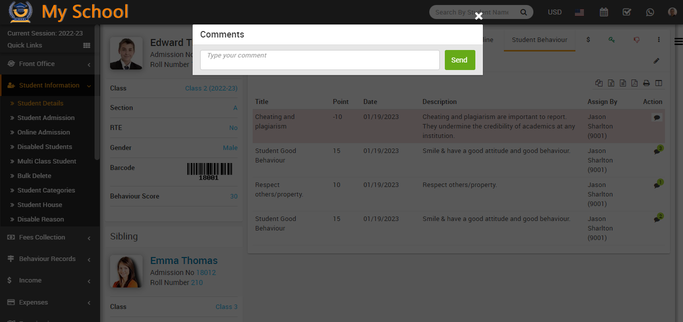The height and width of the screenshot is (322, 683).
Task: Focus the 'Type your comment' field
Action: click(320, 60)
